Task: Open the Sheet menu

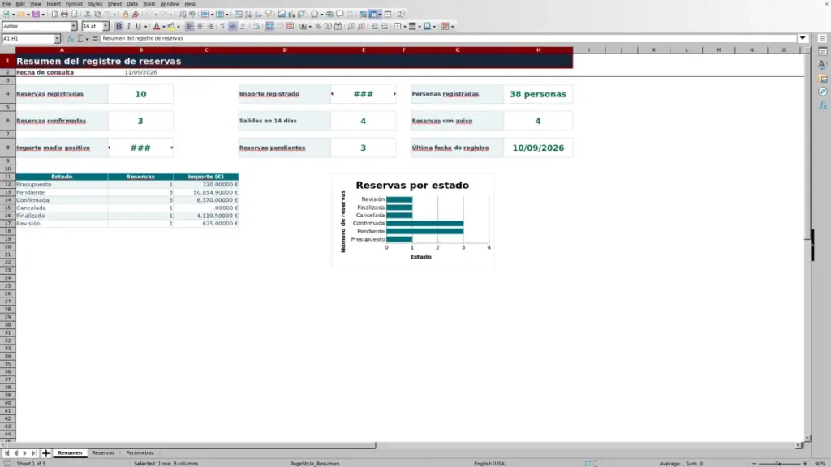Action: pos(114,4)
